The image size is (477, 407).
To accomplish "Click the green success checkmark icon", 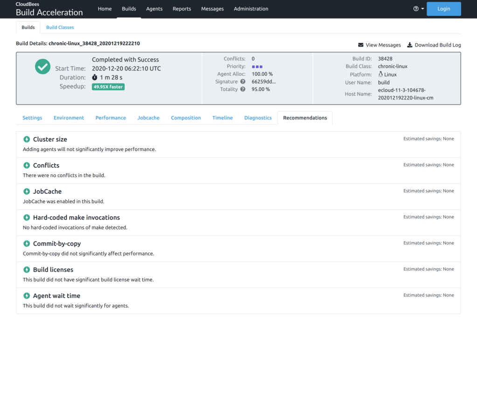I will pos(43,67).
